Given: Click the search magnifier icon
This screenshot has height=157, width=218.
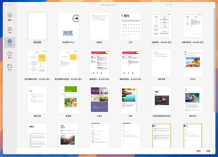Looking at the screenshot, I should tap(167, 5).
